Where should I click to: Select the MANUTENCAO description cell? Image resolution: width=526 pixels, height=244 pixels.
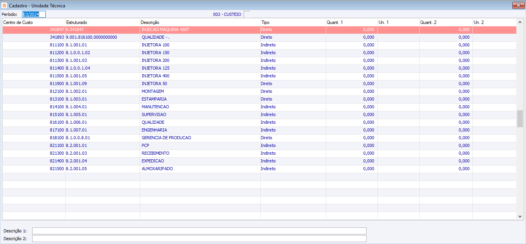tap(200, 107)
